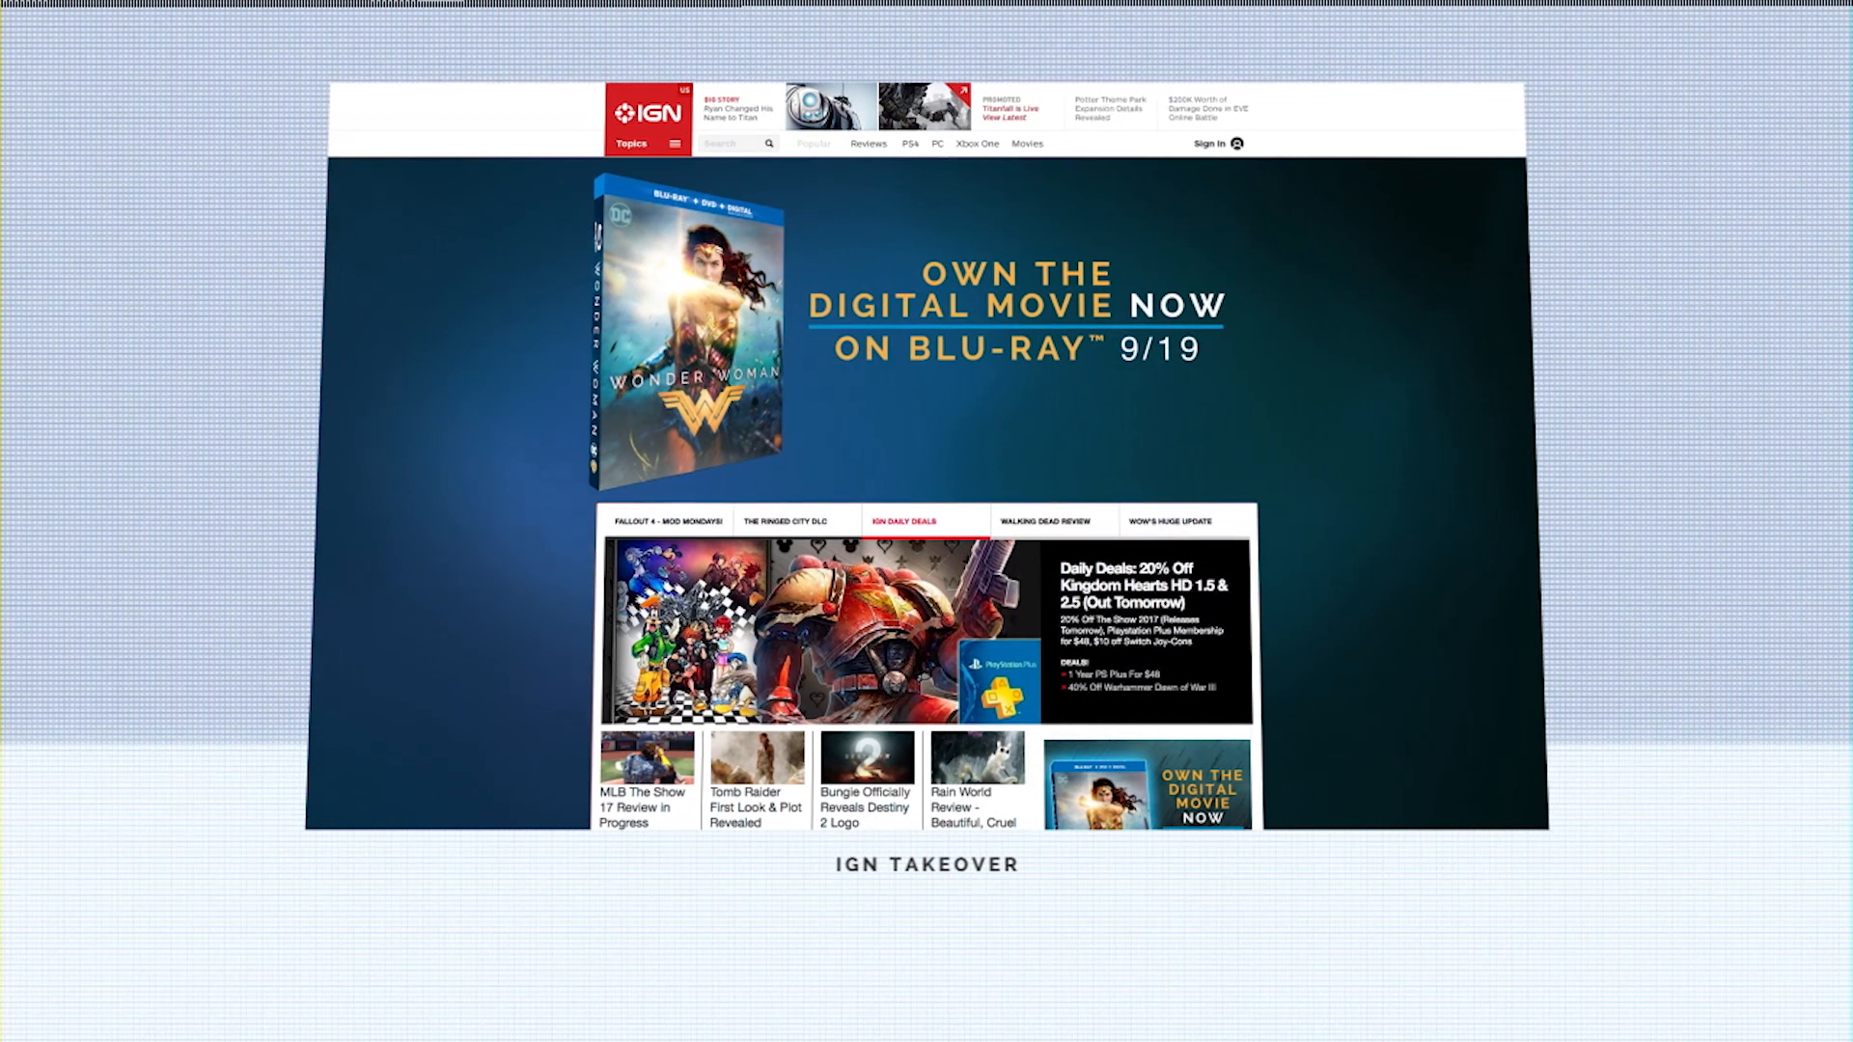
Task: Open Daily Deals Kingdom Hearts headline
Action: coord(1144,585)
